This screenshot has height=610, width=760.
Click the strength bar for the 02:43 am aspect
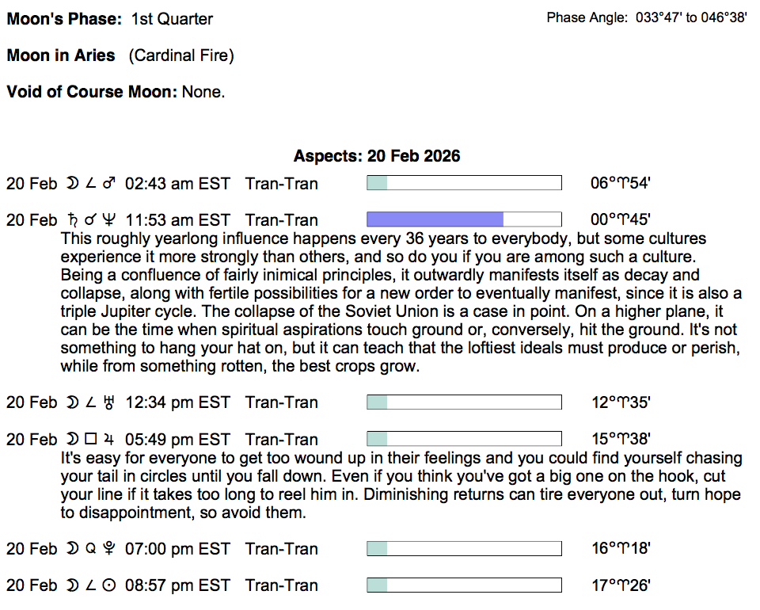[464, 184]
